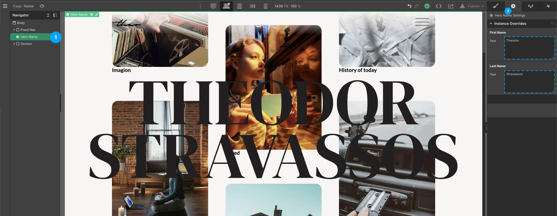Screen dimensions: 557x216
Task: Switch to mobile landscape breakpoint
Action: click(252, 6)
